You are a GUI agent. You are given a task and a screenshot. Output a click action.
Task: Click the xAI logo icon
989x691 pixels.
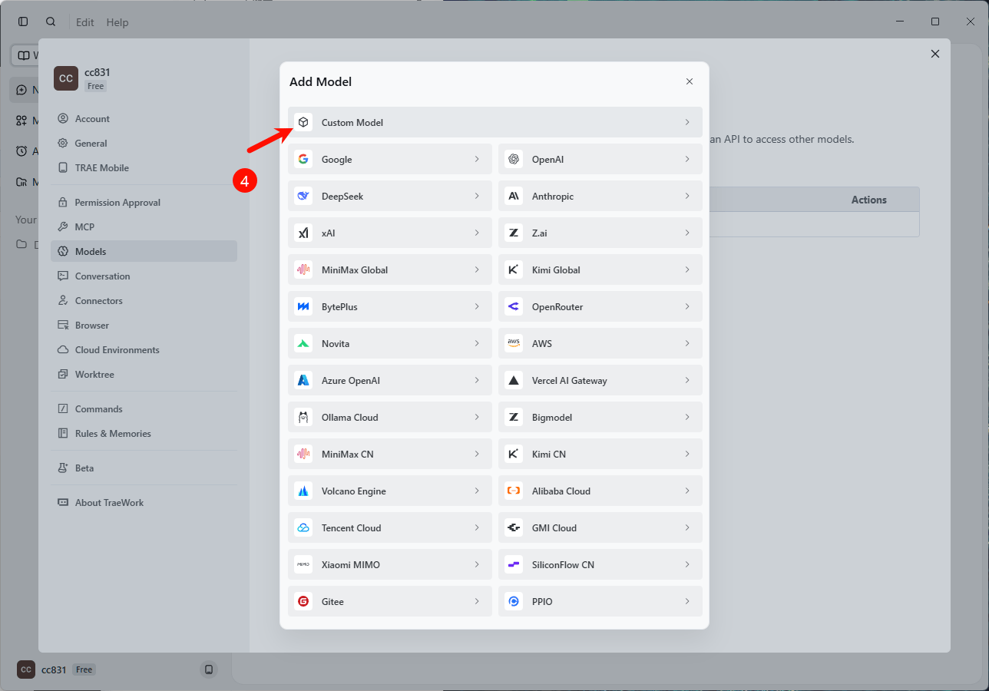click(303, 233)
